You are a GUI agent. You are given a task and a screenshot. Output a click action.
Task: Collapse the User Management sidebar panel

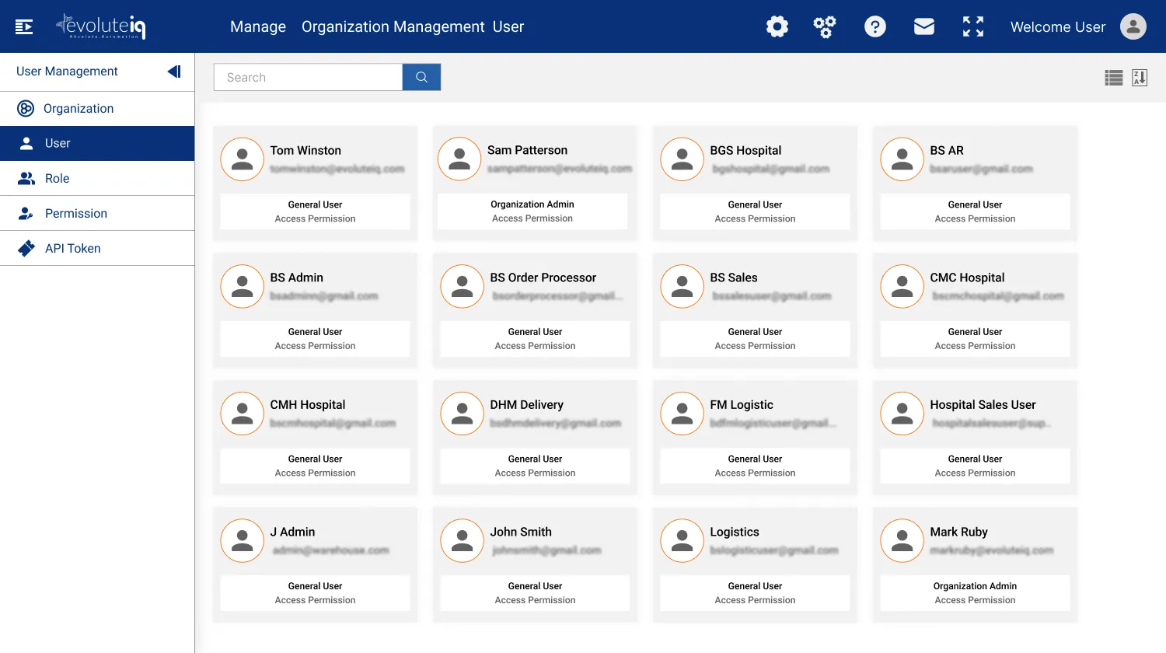click(173, 71)
